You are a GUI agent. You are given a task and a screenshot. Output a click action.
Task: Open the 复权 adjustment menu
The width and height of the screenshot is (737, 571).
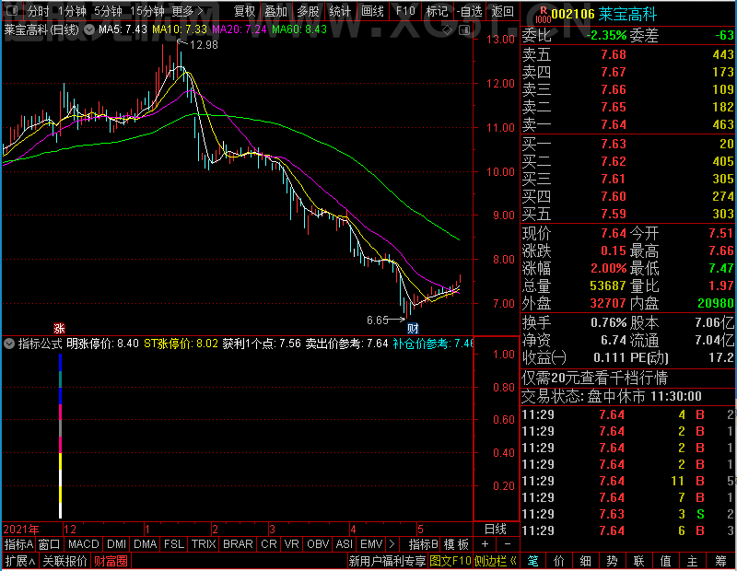(x=244, y=11)
